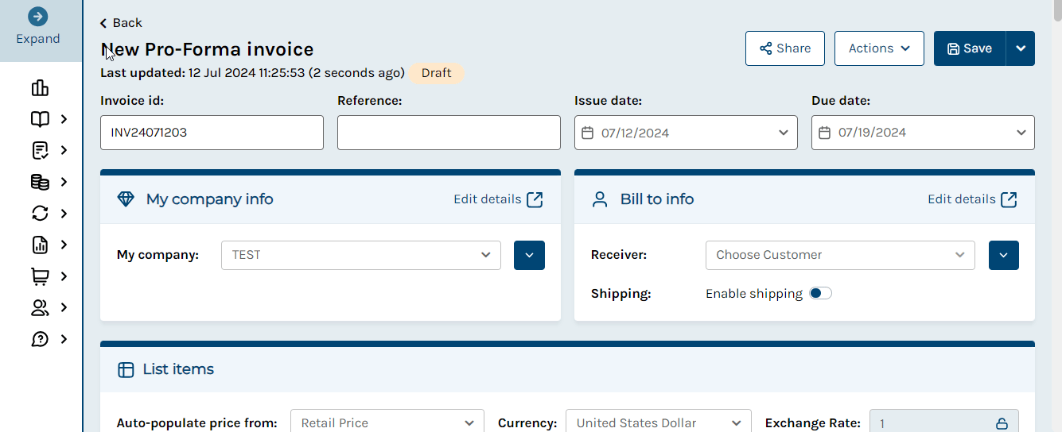Open the help chat bubble sidebar icon
Viewport: 1062px width, 432px height.
[40, 339]
